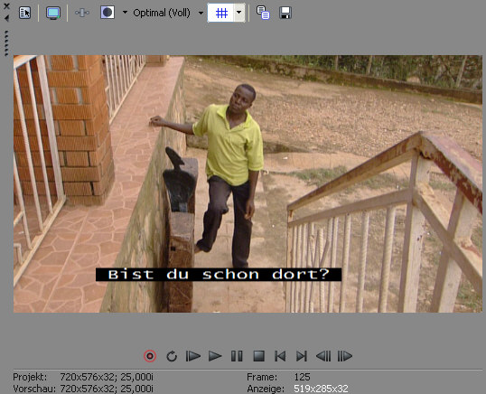Step to previous frame

pos(323,356)
